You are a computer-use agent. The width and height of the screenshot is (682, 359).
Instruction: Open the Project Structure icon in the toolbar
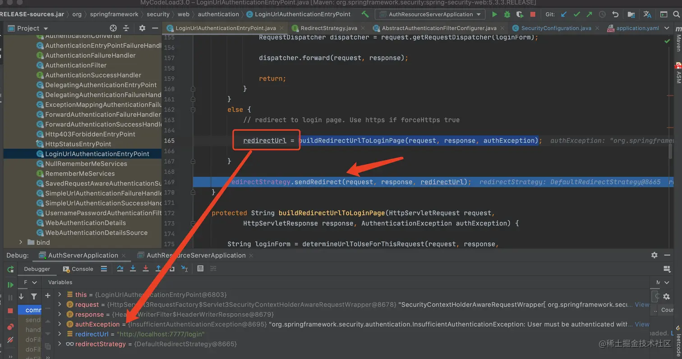[631, 14]
